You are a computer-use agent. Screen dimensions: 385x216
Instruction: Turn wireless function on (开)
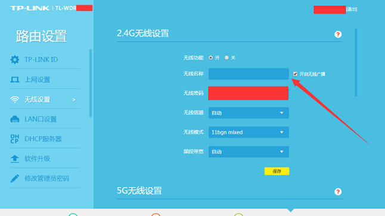point(210,57)
